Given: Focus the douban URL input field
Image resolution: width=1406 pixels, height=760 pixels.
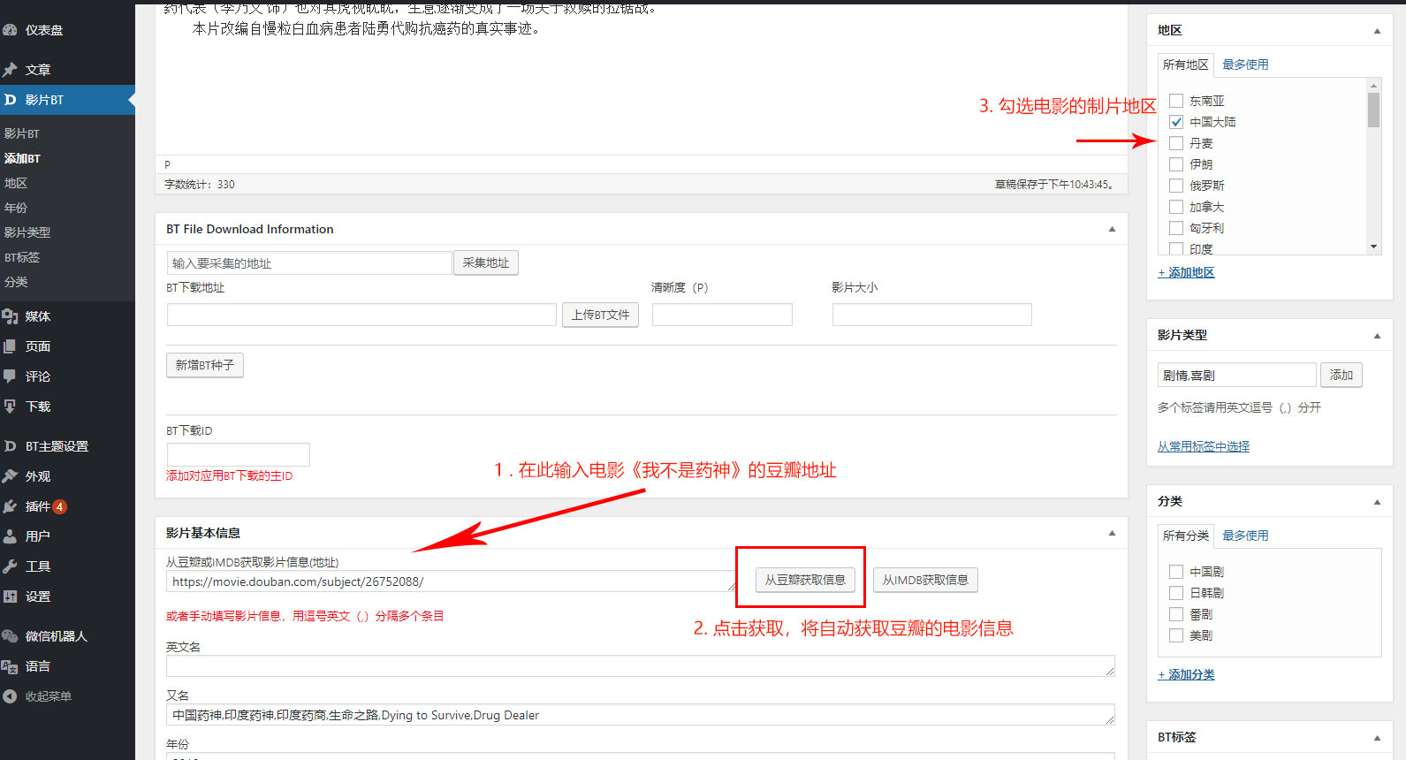Looking at the screenshot, I should pos(451,581).
